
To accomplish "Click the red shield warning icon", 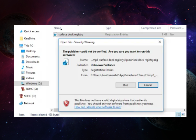I will [66, 103].
